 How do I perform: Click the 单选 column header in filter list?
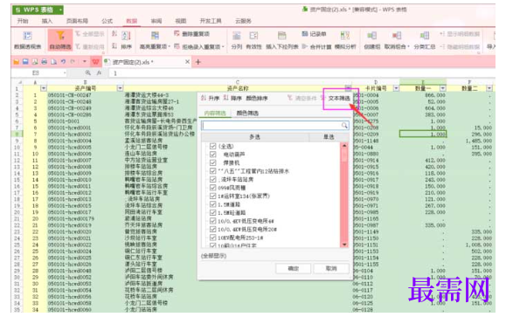tap(329, 137)
